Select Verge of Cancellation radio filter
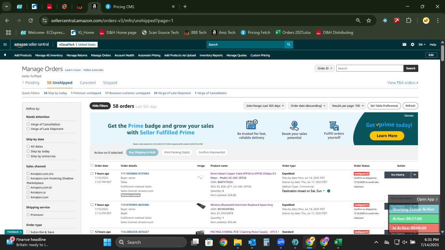 [x=28, y=124]
